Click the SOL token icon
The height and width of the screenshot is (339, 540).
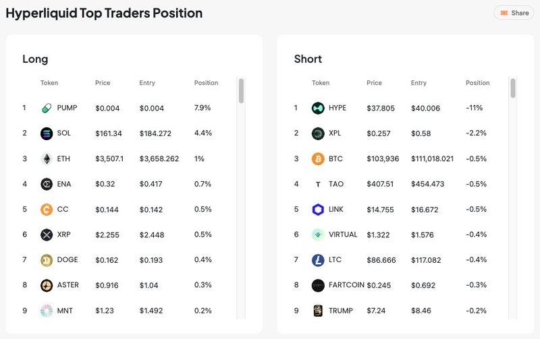47,133
